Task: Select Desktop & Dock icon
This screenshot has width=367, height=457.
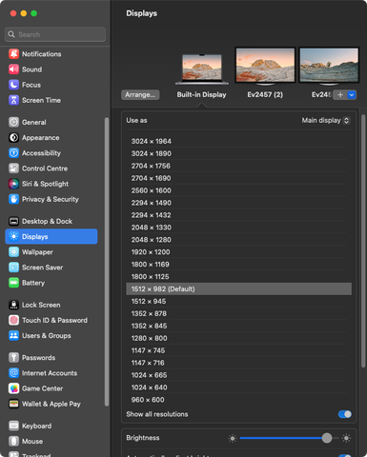Action: pyautogui.click(x=13, y=221)
